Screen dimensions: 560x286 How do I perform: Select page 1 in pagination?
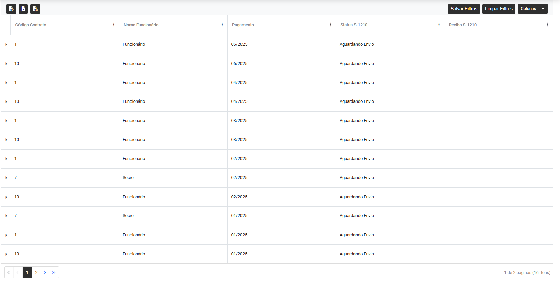coord(27,272)
